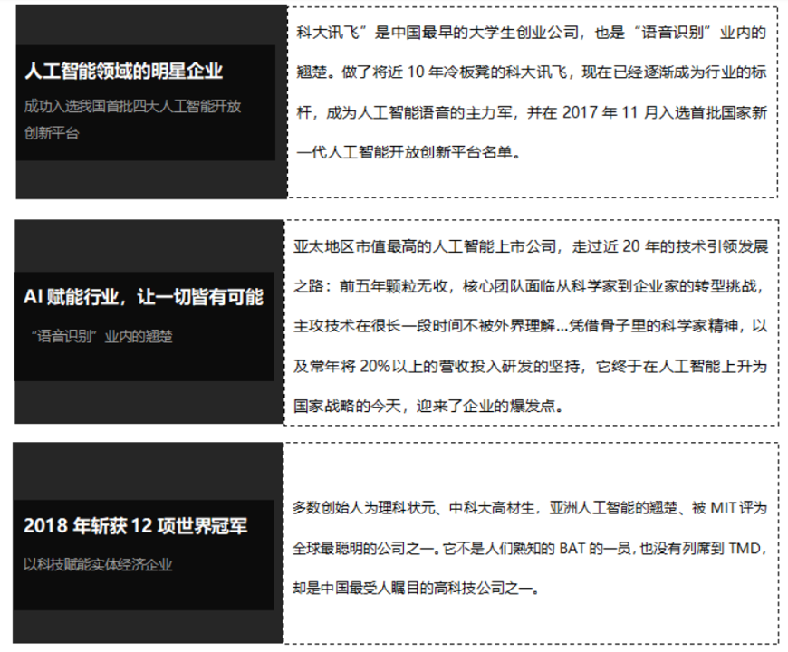Click line '国家战略的今天，迎来了企业的爆发点。'
The image size is (788, 652).
[x=428, y=406]
